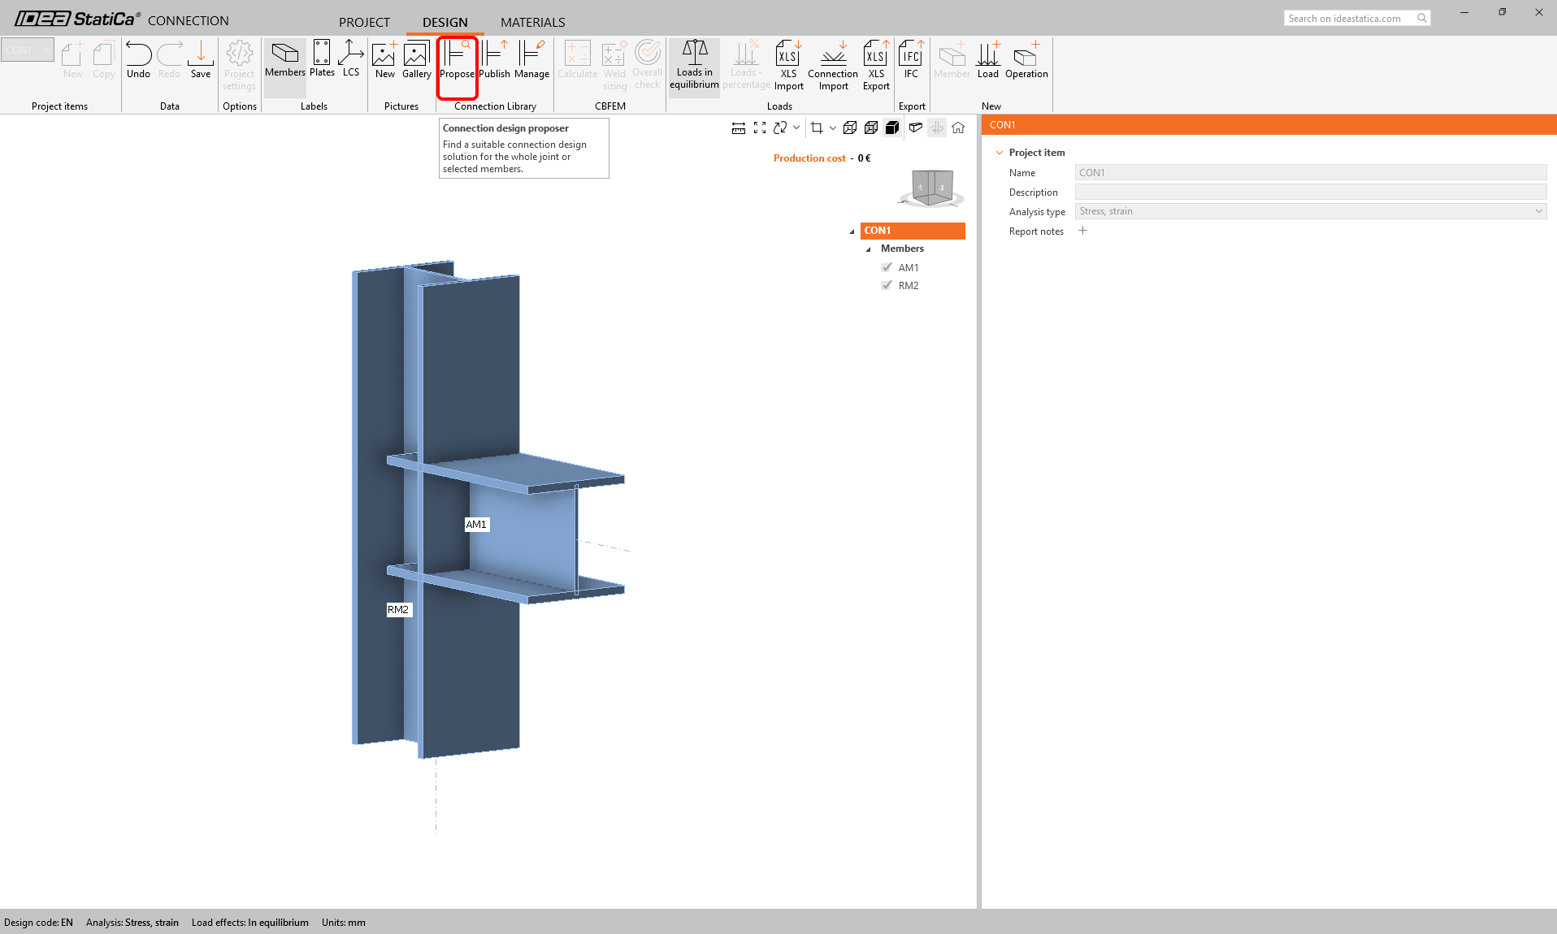This screenshot has width=1557, height=934.
Task: Click the Save button
Action: 201,60
